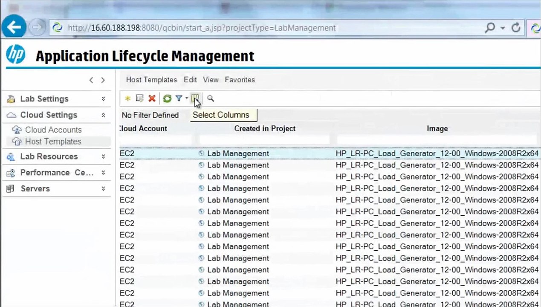Click the Cloud Accounts icon in the sidebar
541x307 pixels.
pyautogui.click(x=17, y=130)
